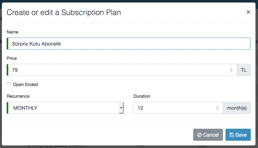The width and height of the screenshot is (258, 148).
Task: Save the subscription plan
Action: [x=238, y=135]
